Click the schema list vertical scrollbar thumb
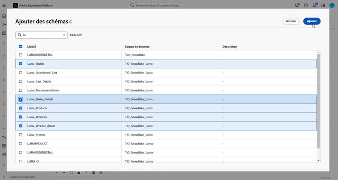 coord(319,101)
